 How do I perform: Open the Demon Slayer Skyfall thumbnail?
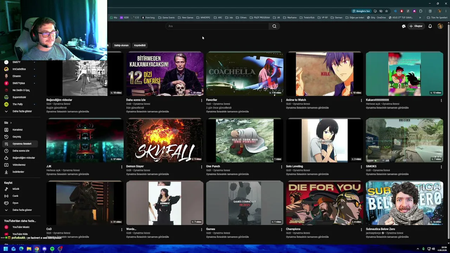point(165,141)
